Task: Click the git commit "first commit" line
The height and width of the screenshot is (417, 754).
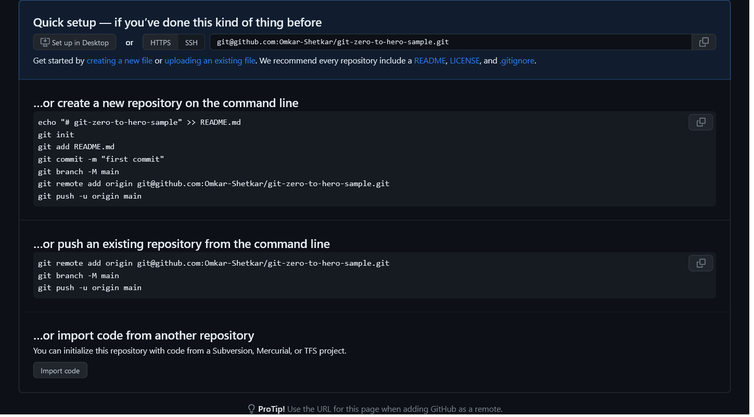Action: coord(101,159)
